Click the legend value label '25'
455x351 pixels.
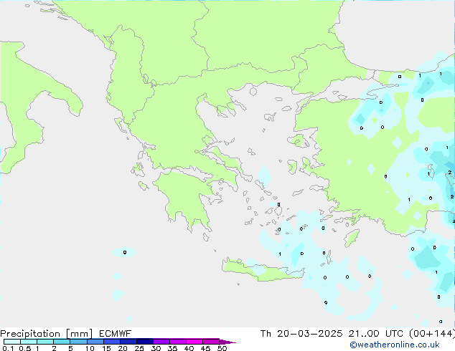point(139,348)
